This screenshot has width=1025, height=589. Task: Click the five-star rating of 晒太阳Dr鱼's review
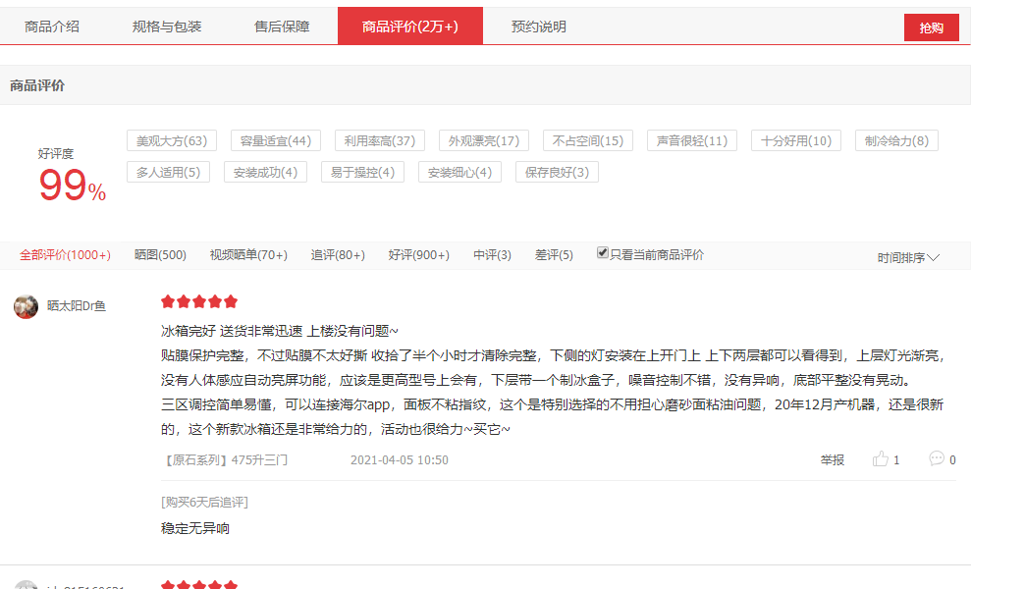point(199,301)
